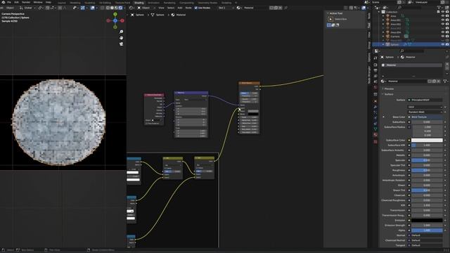Open the Node Wrangler sidebar tab
450x253 pixels.
point(369,74)
